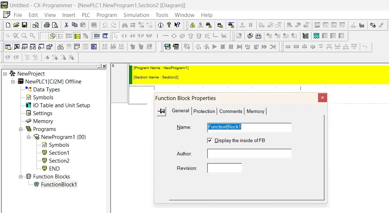The height and width of the screenshot is (213, 389).
Task: Insert a new open contact
Action: [124, 36]
